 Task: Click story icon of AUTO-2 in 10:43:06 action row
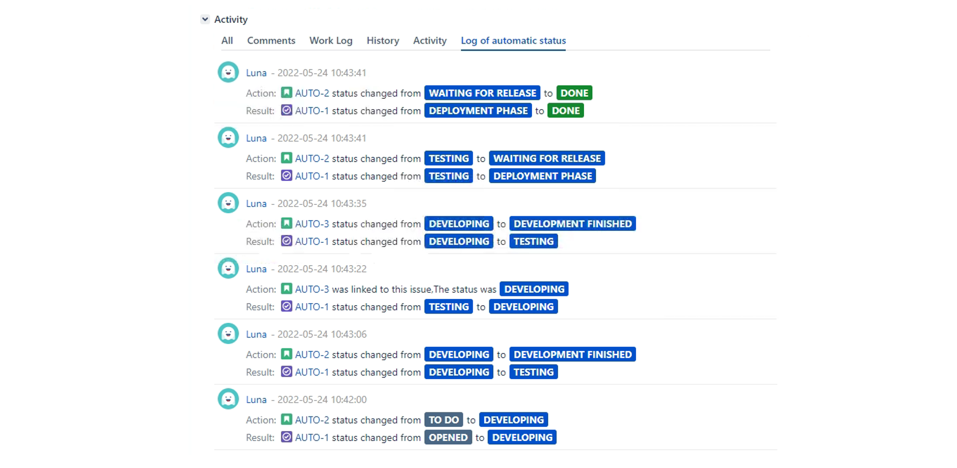tap(287, 354)
